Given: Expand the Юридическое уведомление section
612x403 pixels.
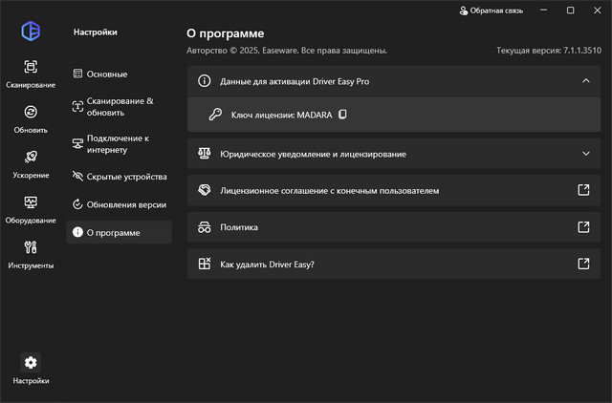Looking at the screenshot, I should pyautogui.click(x=585, y=153).
